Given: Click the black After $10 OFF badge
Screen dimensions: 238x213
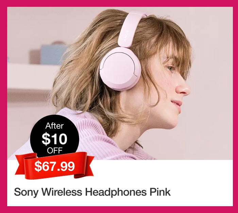Looking at the screenshot, I should coord(55,136).
